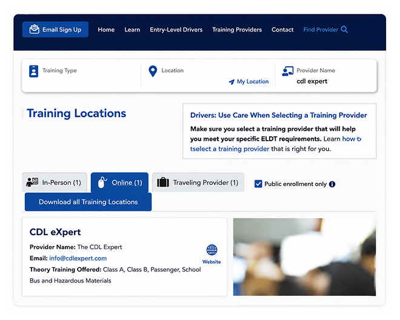
Task: Click the blurred classroom photo thumbnail
Action: click(x=304, y=257)
